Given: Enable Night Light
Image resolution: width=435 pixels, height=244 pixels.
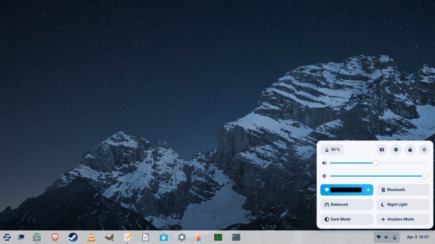Looking at the screenshot, I should (x=402, y=204).
